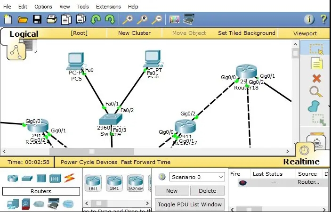Toggle the Fire indicator for the PDU

[x=243, y=182]
